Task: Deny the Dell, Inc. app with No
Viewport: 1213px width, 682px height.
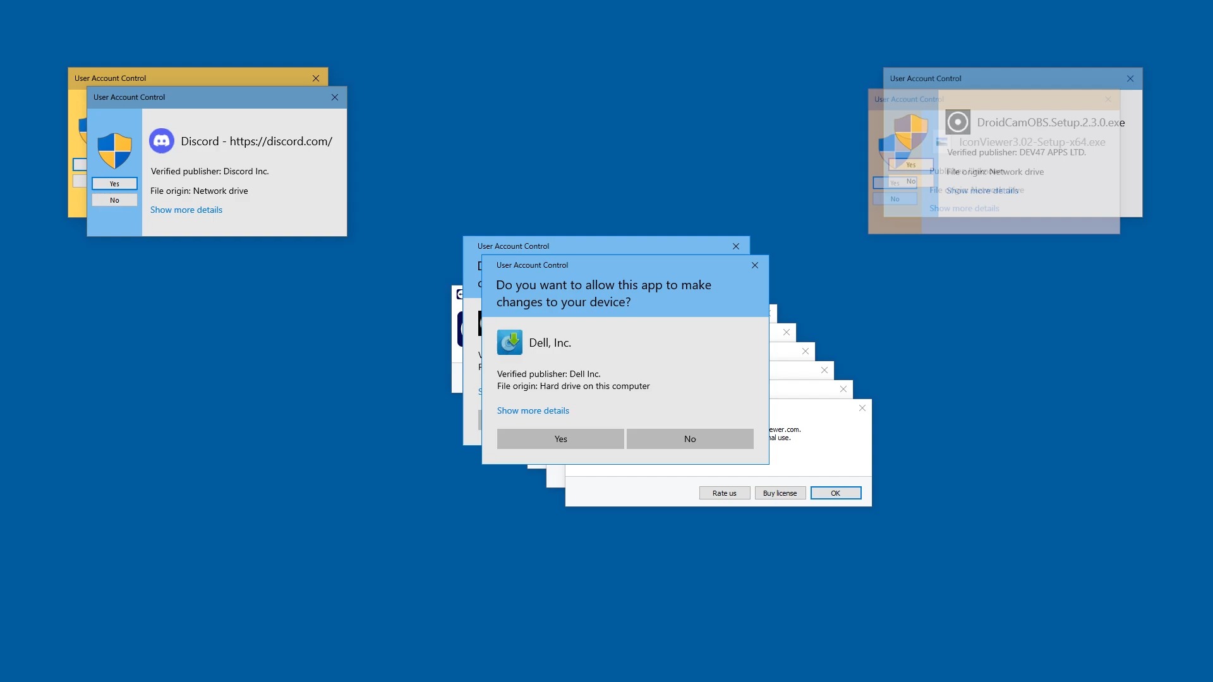Action: coord(690,439)
